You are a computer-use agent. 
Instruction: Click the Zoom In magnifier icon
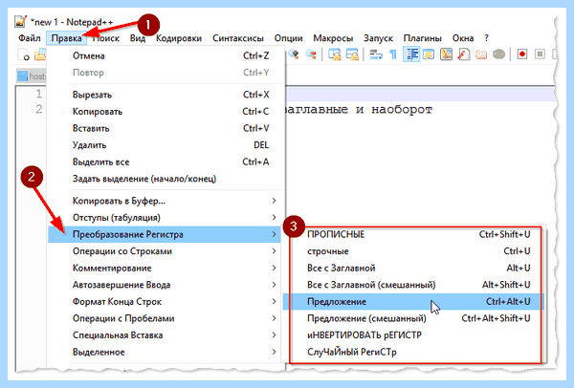[294, 54]
